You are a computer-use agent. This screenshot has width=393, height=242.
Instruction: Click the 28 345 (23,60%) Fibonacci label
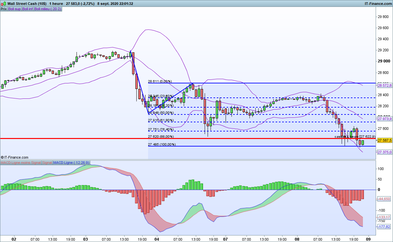click(x=160, y=96)
